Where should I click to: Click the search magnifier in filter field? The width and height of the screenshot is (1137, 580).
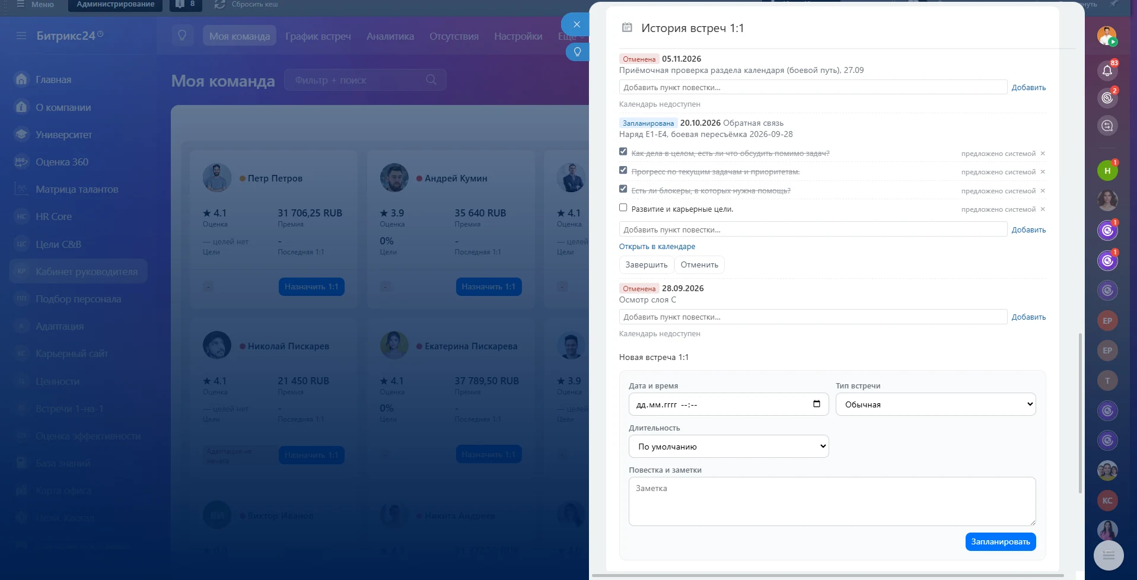(x=431, y=79)
